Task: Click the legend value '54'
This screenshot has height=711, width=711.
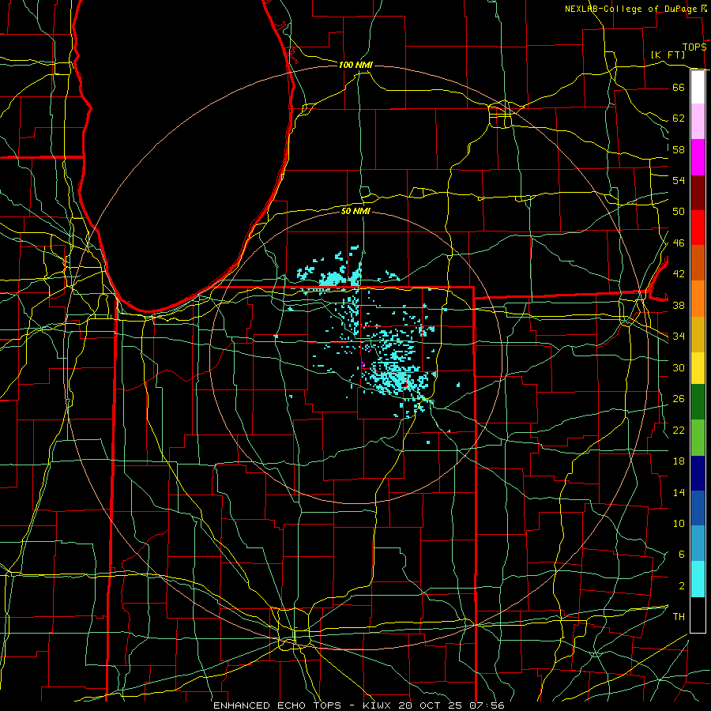Action: (679, 180)
